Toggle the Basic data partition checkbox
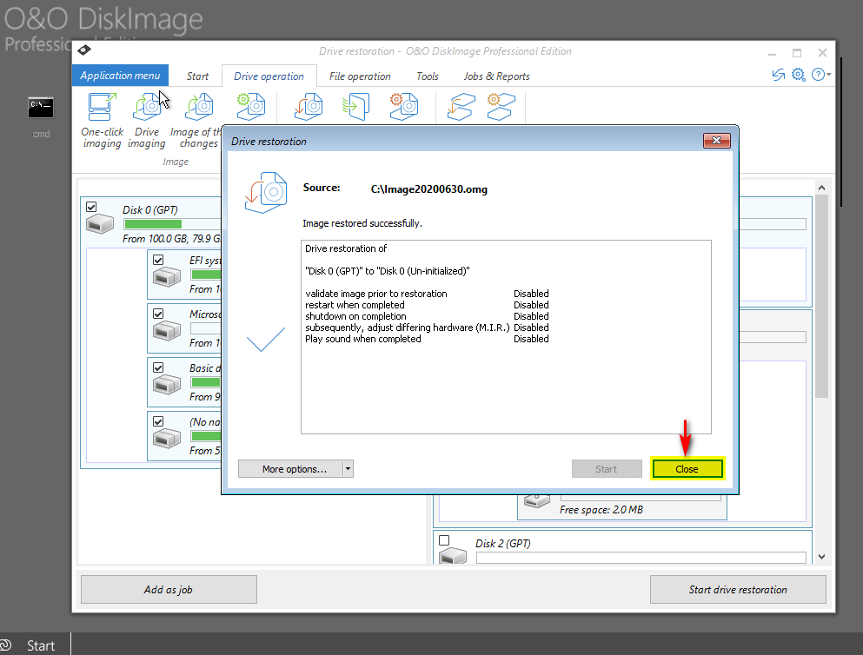This screenshot has width=863, height=655. [x=158, y=367]
